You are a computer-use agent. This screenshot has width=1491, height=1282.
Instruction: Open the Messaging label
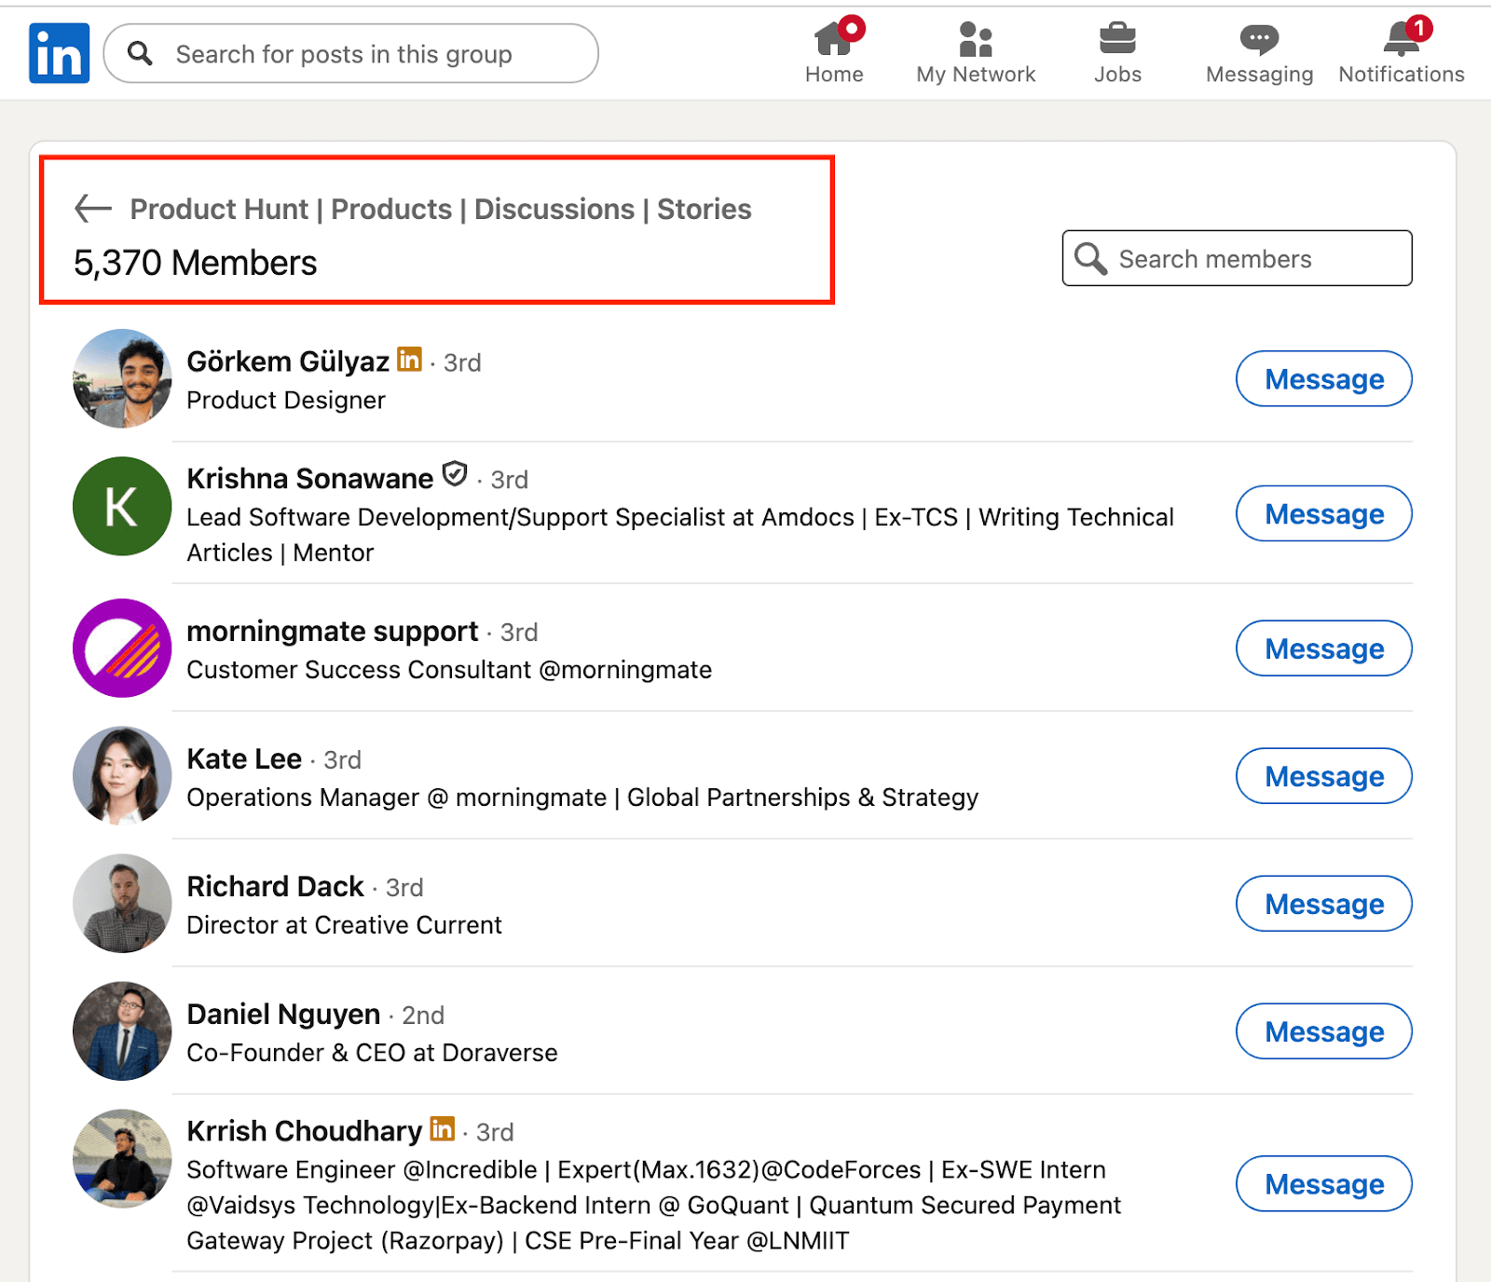(1259, 75)
